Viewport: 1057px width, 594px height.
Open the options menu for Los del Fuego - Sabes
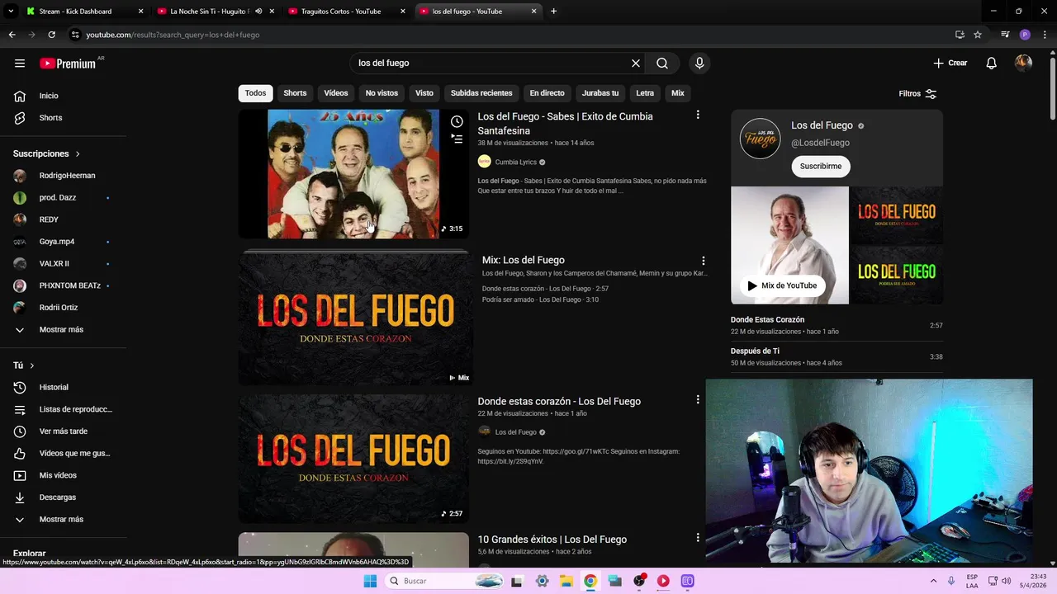pos(698,115)
